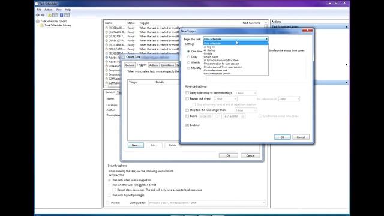Click the Up one level folder icon
The height and width of the screenshot is (216, 384).
tap(50, 15)
